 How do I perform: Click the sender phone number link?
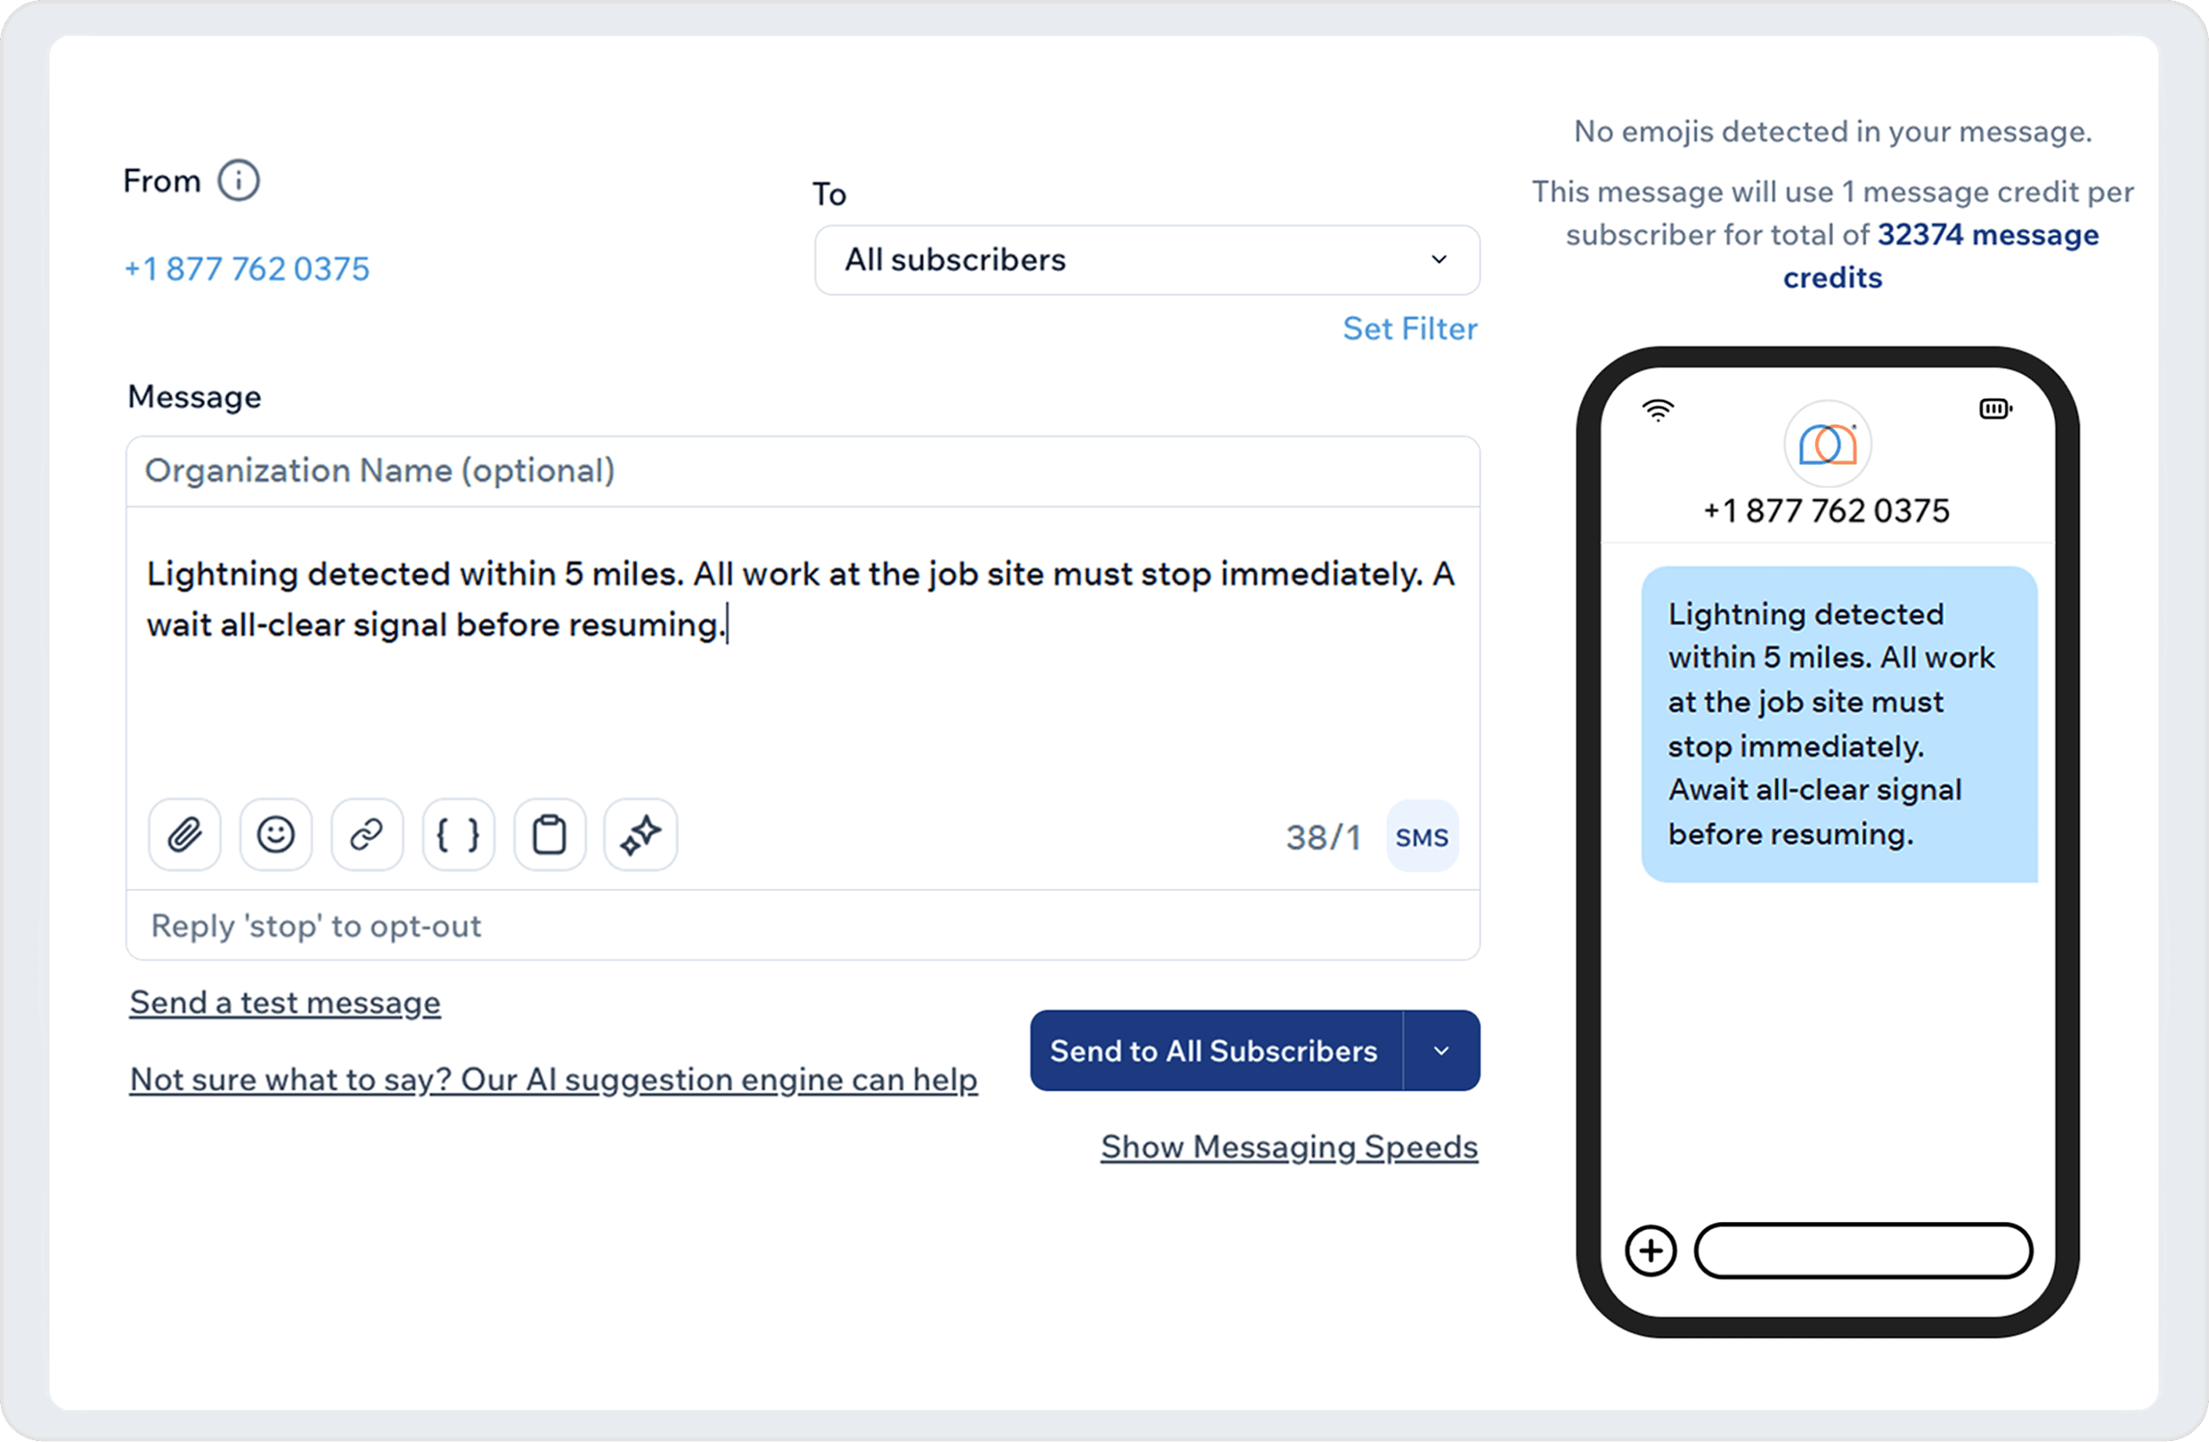coord(247,269)
